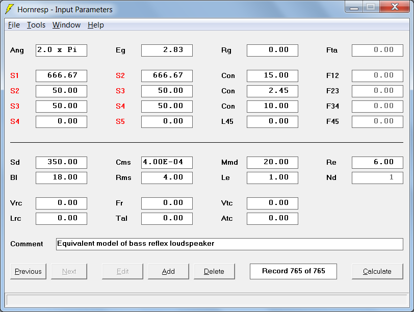Viewport: 414px width, 312px height.
Task: Select the Con field showing 2.45
Action: click(272, 91)
